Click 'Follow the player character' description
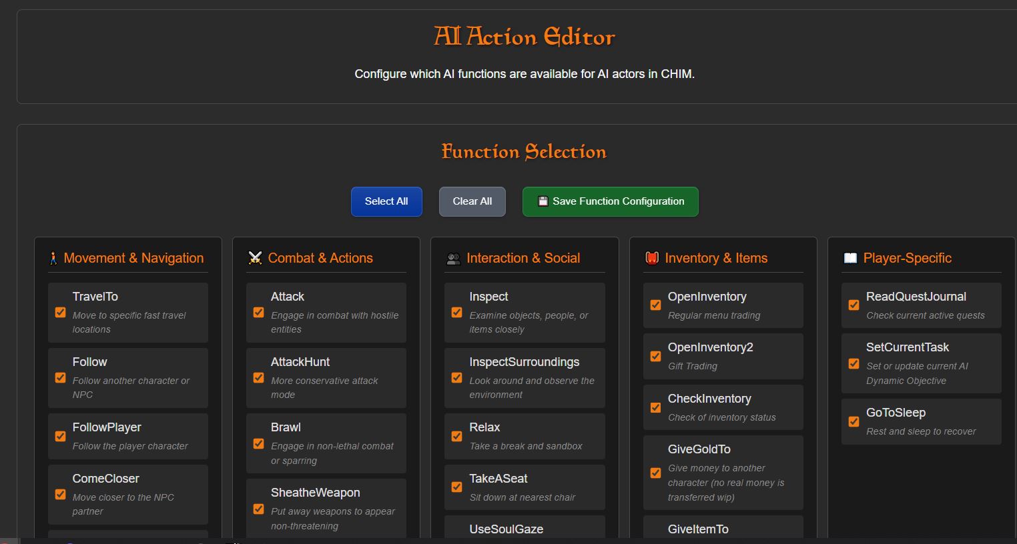 [x=130, y=446]
